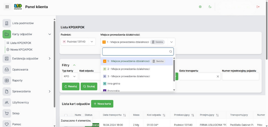
Task: Click the BDO mobile logo
Action: 18,7
